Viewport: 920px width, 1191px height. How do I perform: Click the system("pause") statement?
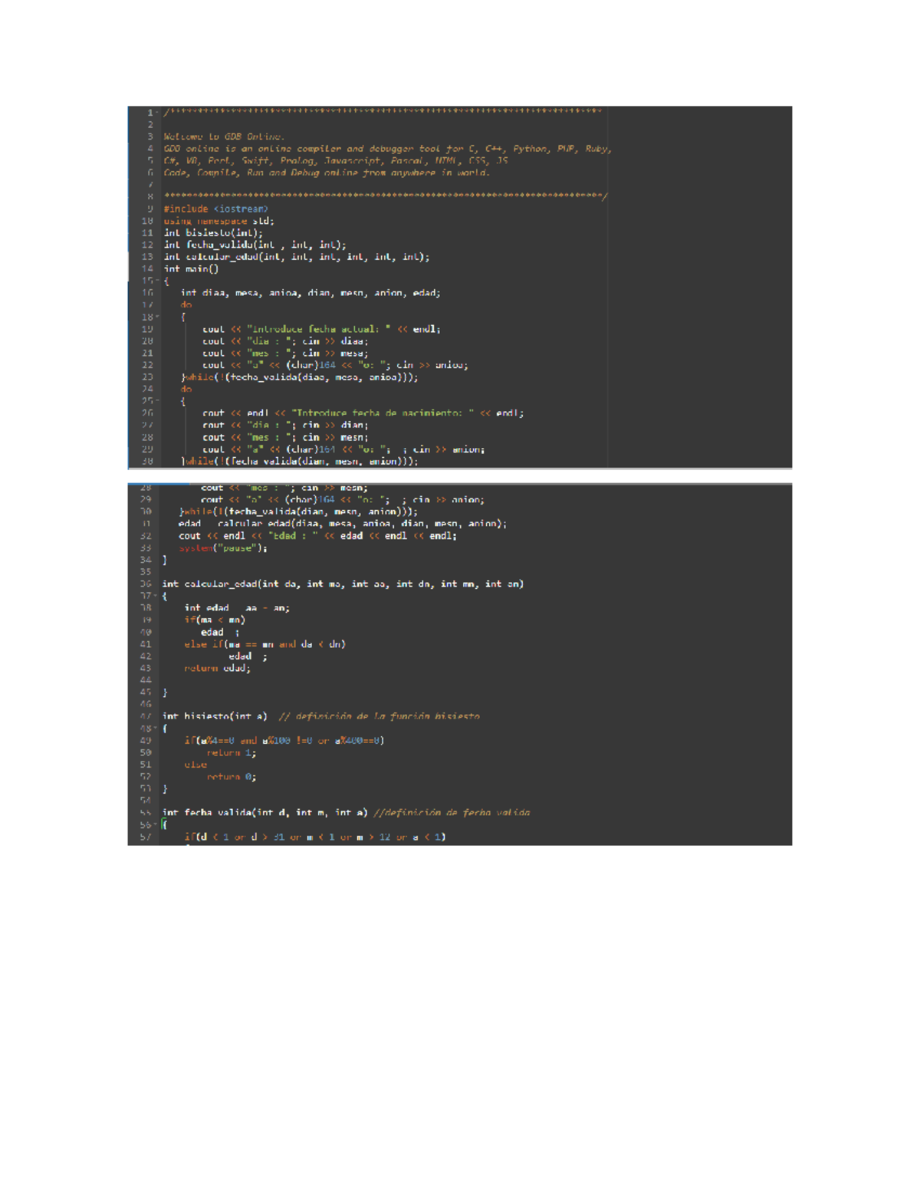pos(223,548)
